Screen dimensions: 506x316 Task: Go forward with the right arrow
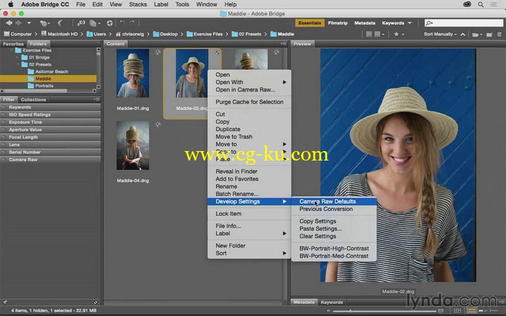(x=19, y=23)
